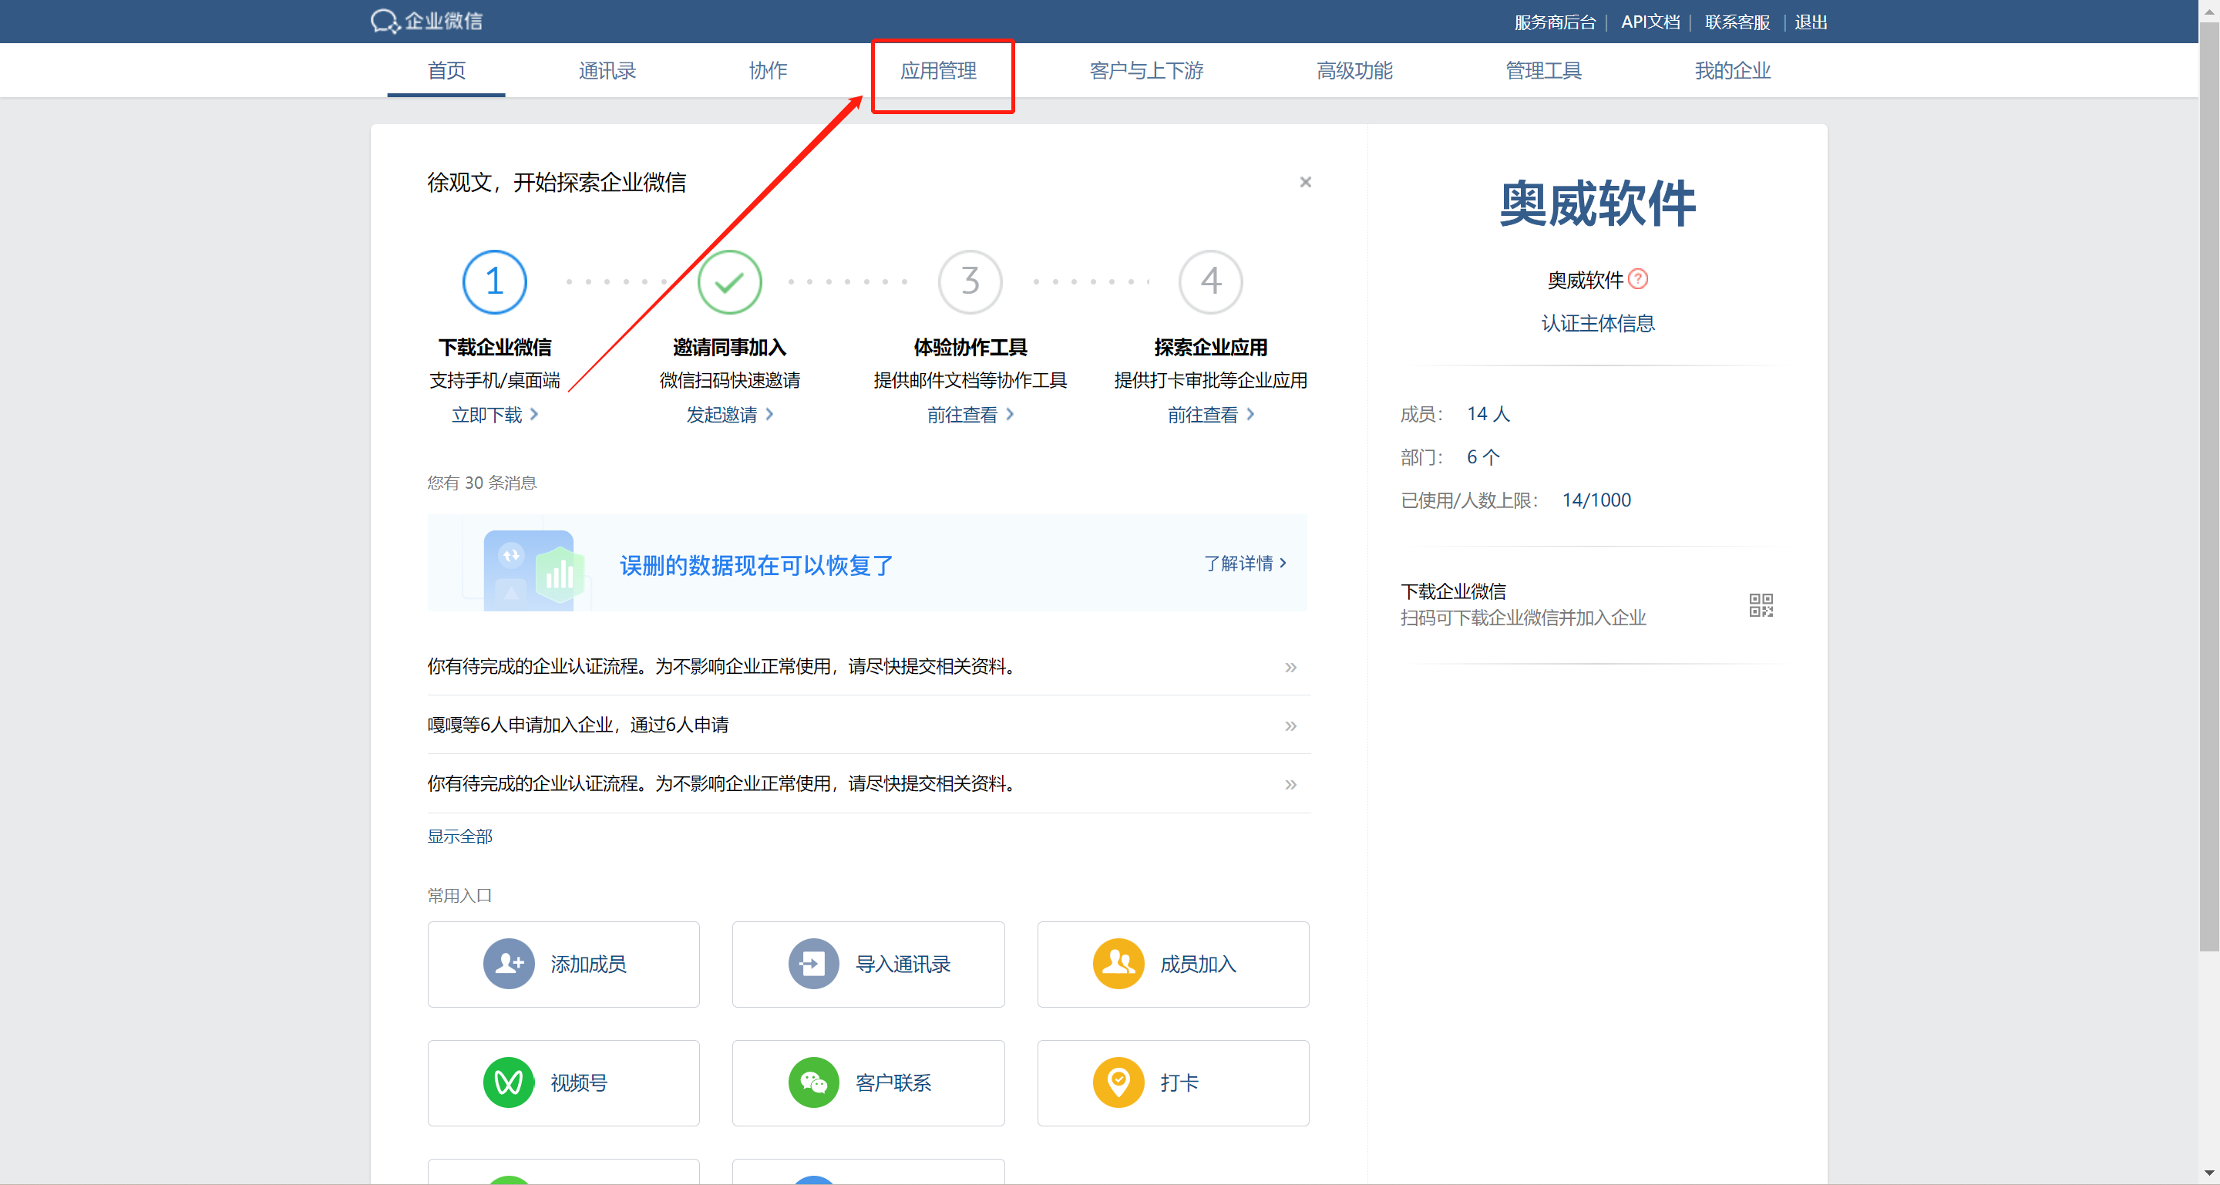
Task: Close the 开始探索企业微信 guide panel
Action: click(x=1306, y=182)
